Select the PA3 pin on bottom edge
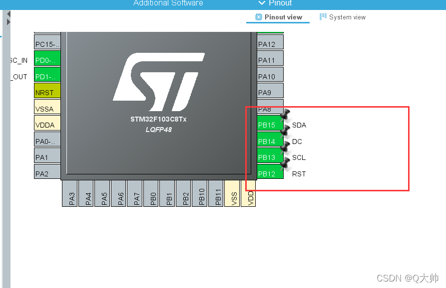 pyautogui.click(x=70, y=193)
